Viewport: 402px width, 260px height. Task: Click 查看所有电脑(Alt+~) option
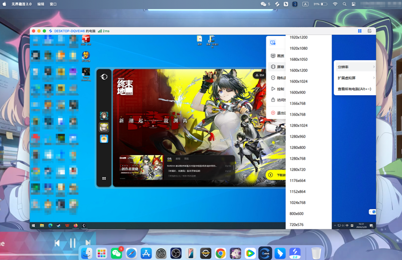[354, 89]
